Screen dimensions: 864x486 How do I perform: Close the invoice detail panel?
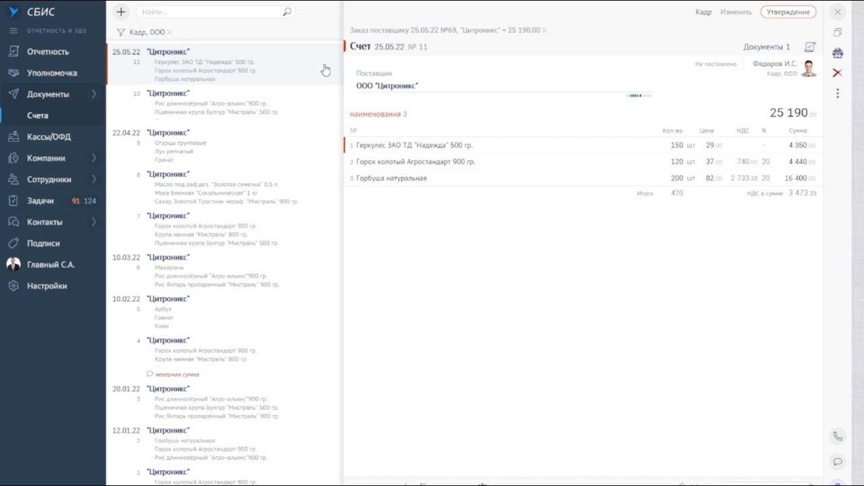click(x=838, y=12)
